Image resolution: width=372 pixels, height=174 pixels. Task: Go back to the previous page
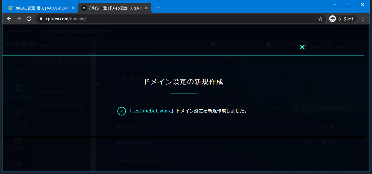point(9,19)
